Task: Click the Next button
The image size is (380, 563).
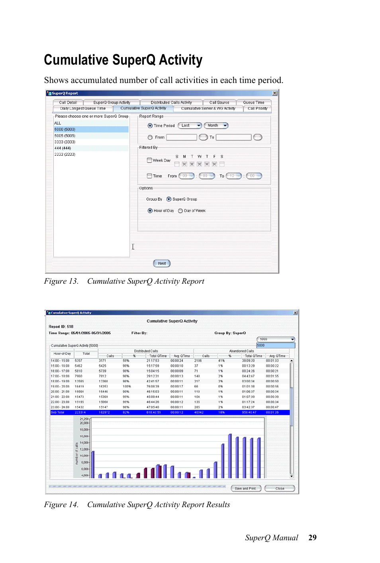Action: point(162,263)
